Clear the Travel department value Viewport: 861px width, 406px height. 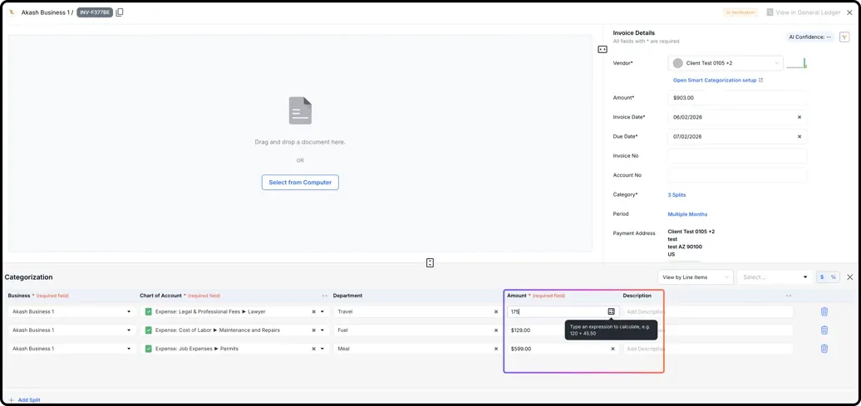coord(495,311)
